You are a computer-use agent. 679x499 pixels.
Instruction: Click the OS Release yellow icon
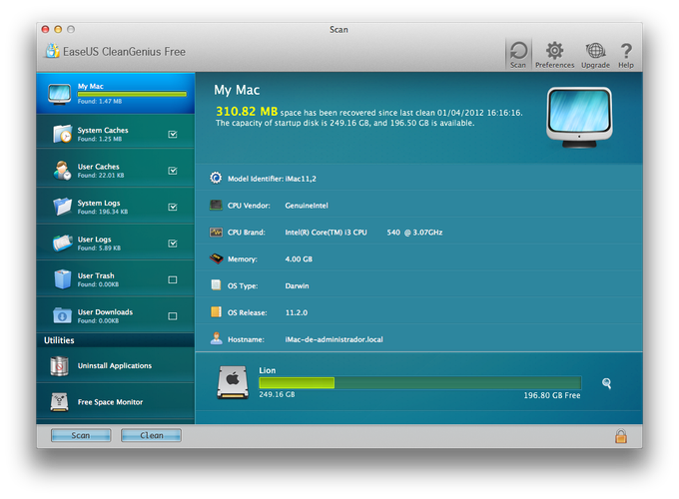(x=216, y=312)
